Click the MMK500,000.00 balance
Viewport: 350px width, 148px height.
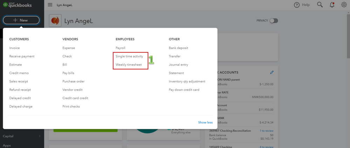[x=262, y=97]
